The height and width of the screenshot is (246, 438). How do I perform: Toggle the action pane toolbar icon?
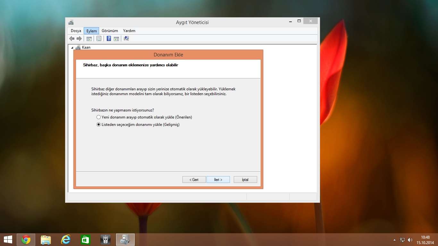tap(116, 39)
